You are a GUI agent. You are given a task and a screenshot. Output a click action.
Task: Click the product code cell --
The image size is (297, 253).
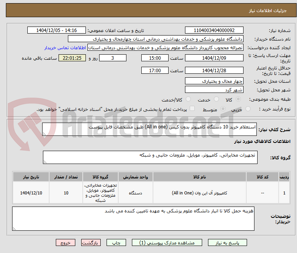tap(262, 193)
